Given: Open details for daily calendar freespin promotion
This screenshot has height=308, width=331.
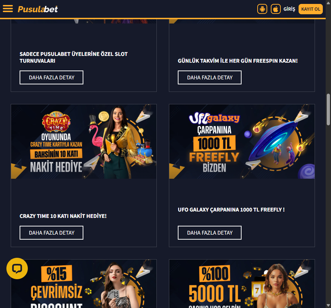Looking at the screenshot, I should [x=210, y=77].
